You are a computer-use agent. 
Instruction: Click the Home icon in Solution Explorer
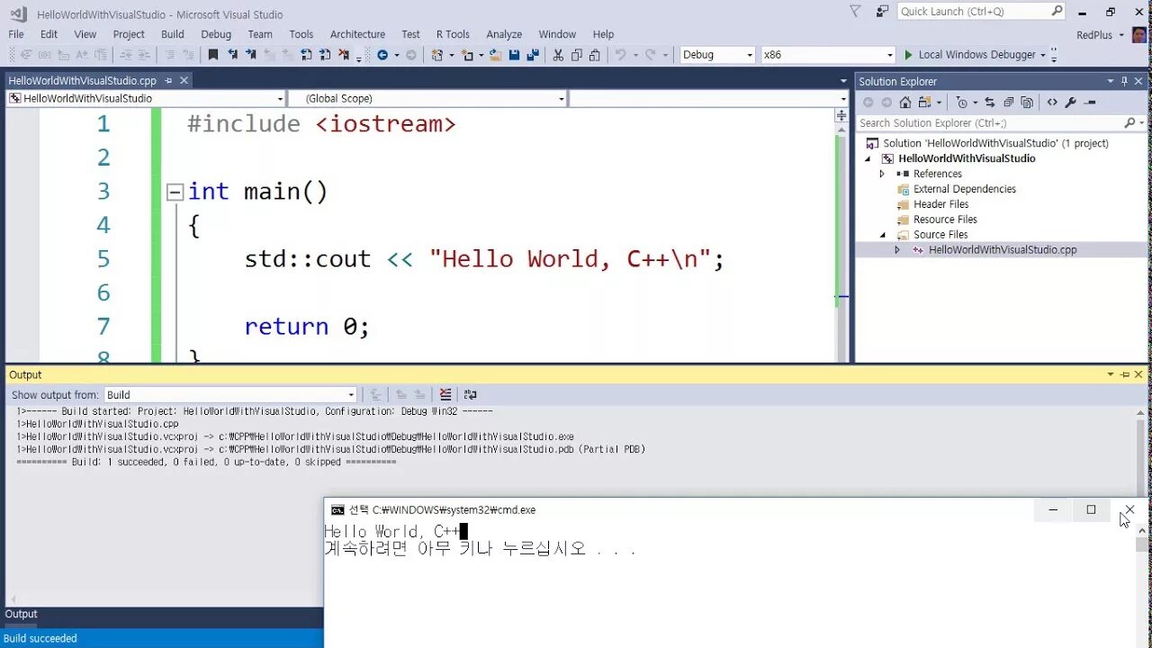(905, 102)
